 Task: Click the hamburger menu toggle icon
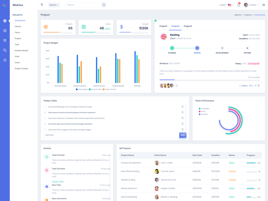42,5
